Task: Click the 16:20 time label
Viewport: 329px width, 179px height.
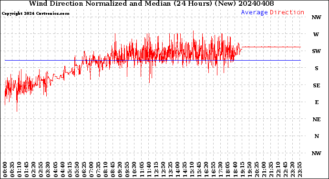Action: [x=206, y=169]
